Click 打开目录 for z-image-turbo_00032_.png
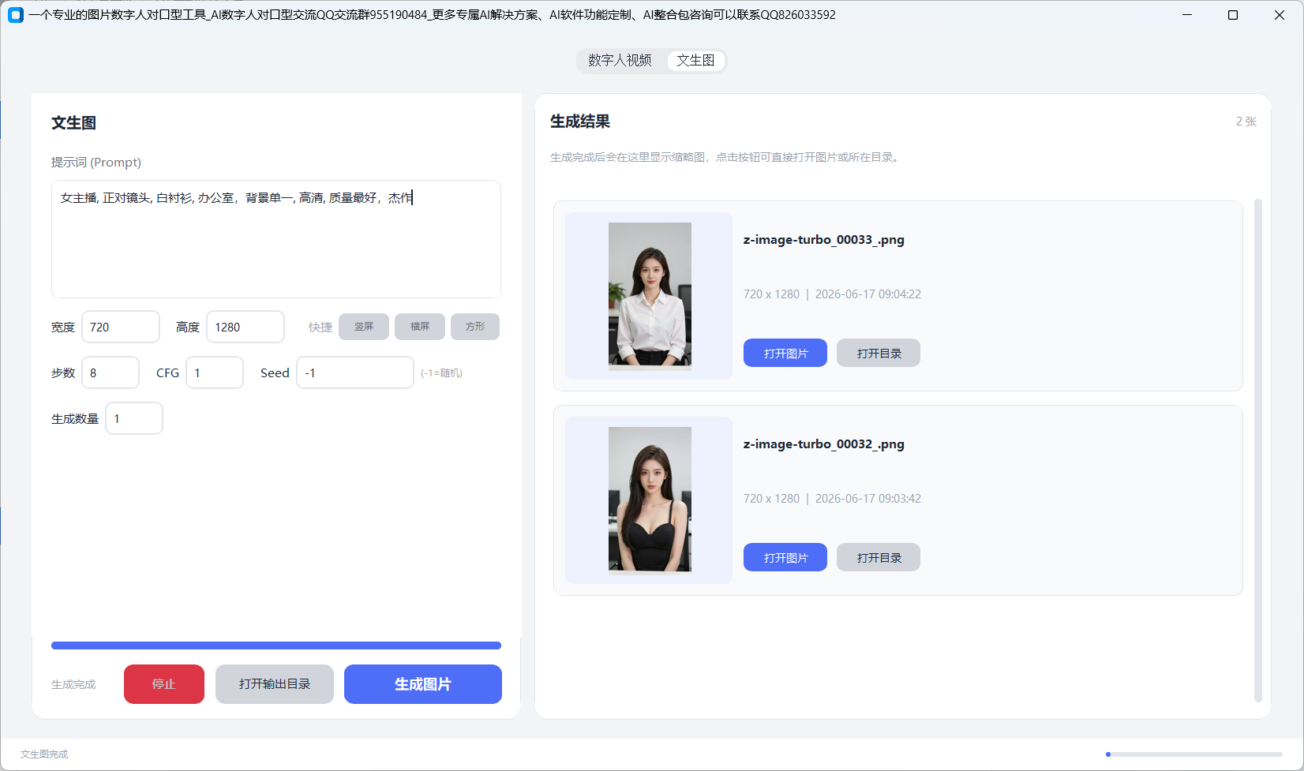This screenshot has width=1304, height=771. [879, 557]
